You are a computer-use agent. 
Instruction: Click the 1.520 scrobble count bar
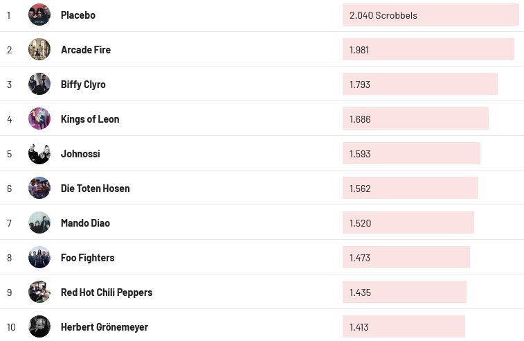pyautogui.click(x=408, y=223)
